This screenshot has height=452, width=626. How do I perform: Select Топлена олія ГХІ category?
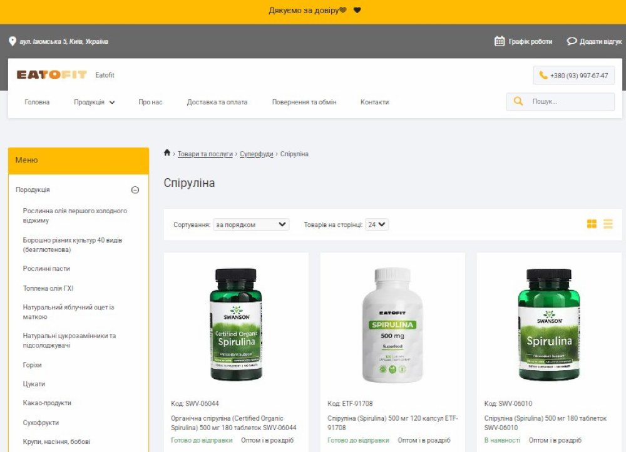[48, 288]
